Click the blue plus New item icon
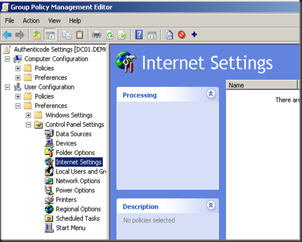The height and width of the screenshot is (242, 302). [x=194, y=34]
